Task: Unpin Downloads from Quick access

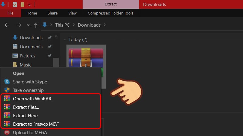Action: [50, 38]
